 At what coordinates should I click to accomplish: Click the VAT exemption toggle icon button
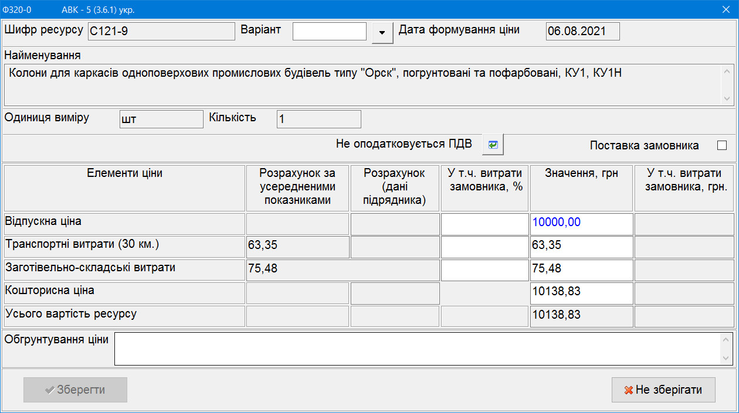click(493, 145)
